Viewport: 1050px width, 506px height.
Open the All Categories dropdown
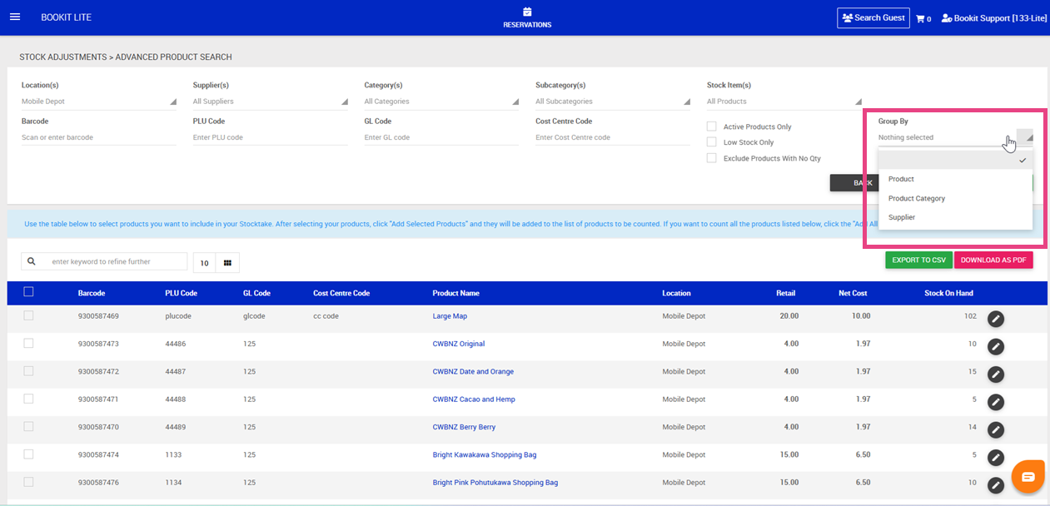click(441, 102)
